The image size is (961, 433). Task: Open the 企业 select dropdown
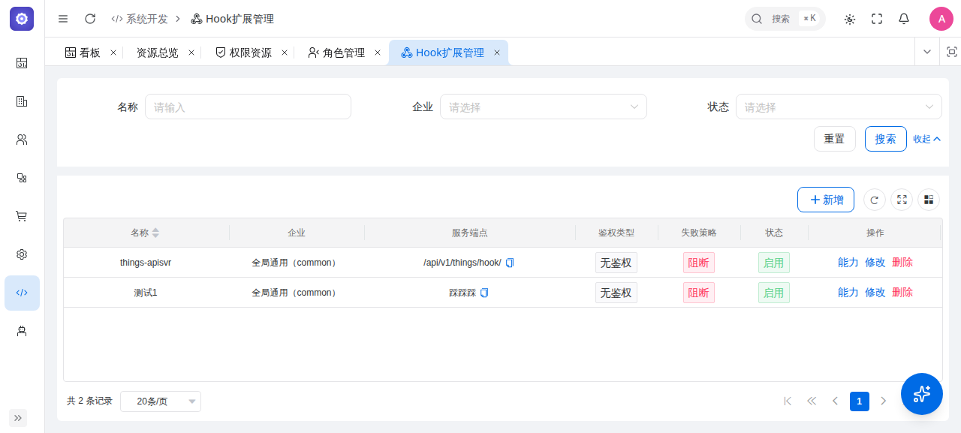pos(544,107)
